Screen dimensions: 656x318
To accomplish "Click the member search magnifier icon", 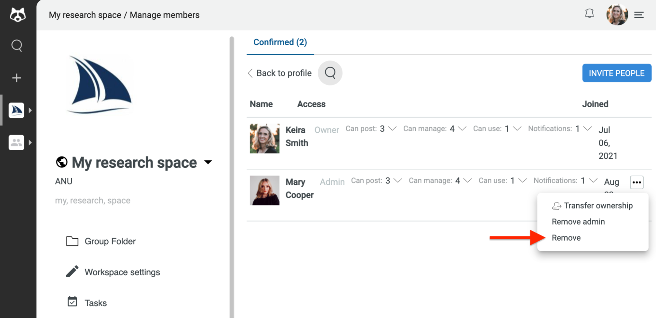I will click(330, 73).
